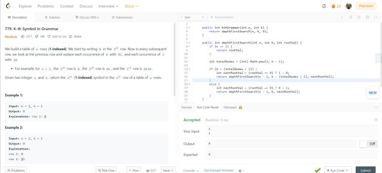Fold the code at line 3 arrow
The width and height of the screenshot is (382, 173).
click(190, 28)
